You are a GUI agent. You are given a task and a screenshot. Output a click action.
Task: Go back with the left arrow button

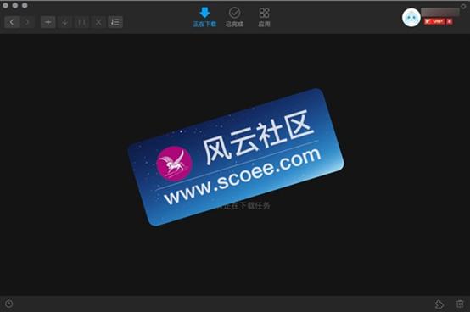point(12,22)
